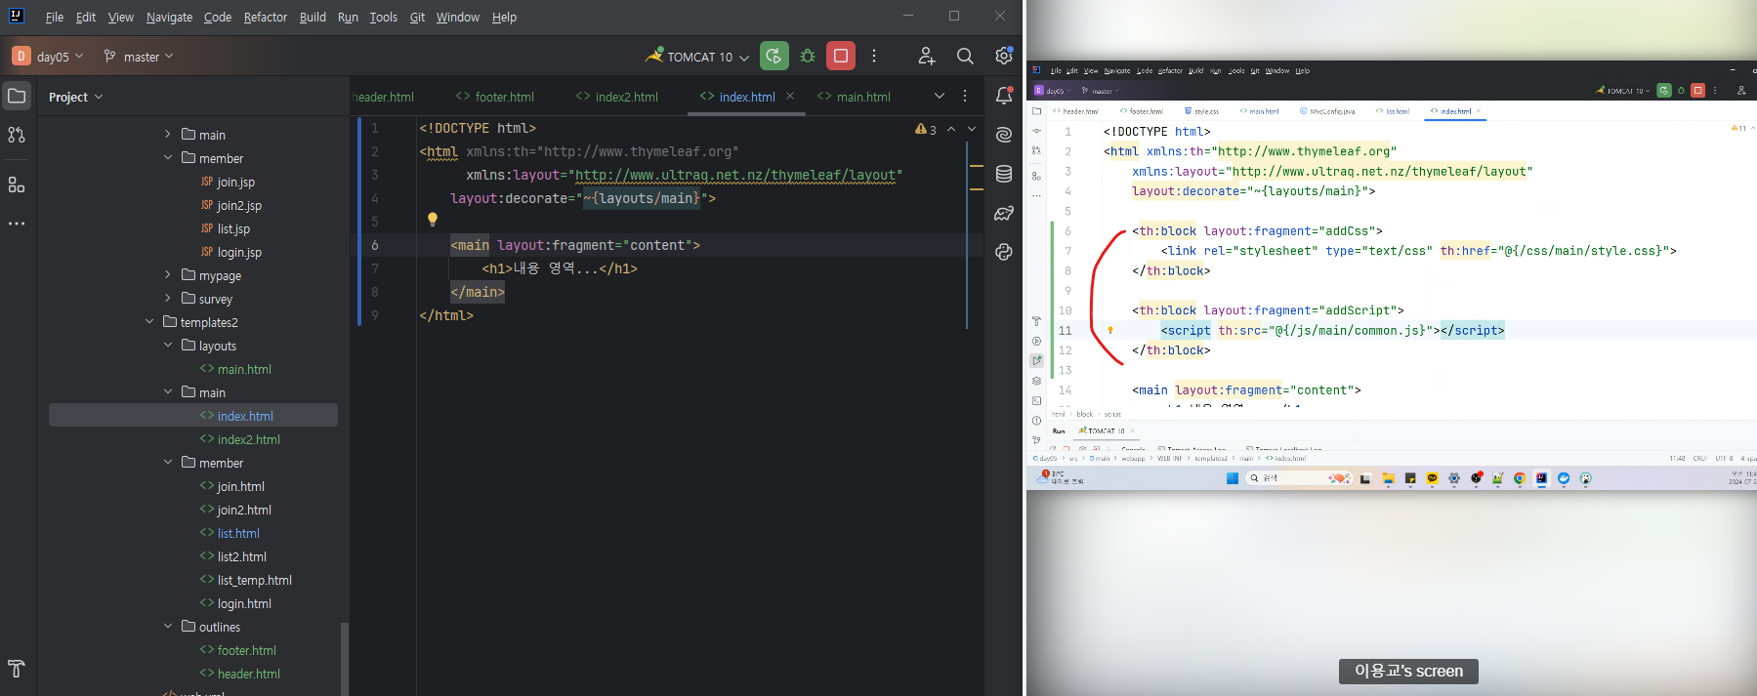
Task: Select main.html under layouts folder
Action: (x=235, y=369)
